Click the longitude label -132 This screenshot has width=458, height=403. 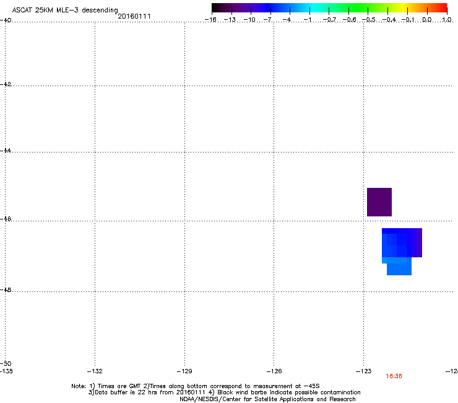95,371
